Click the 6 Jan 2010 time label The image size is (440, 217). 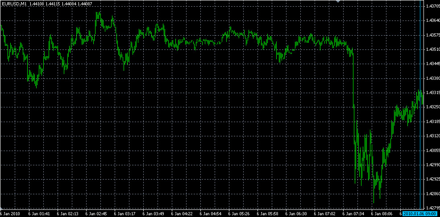click(10, 213)
